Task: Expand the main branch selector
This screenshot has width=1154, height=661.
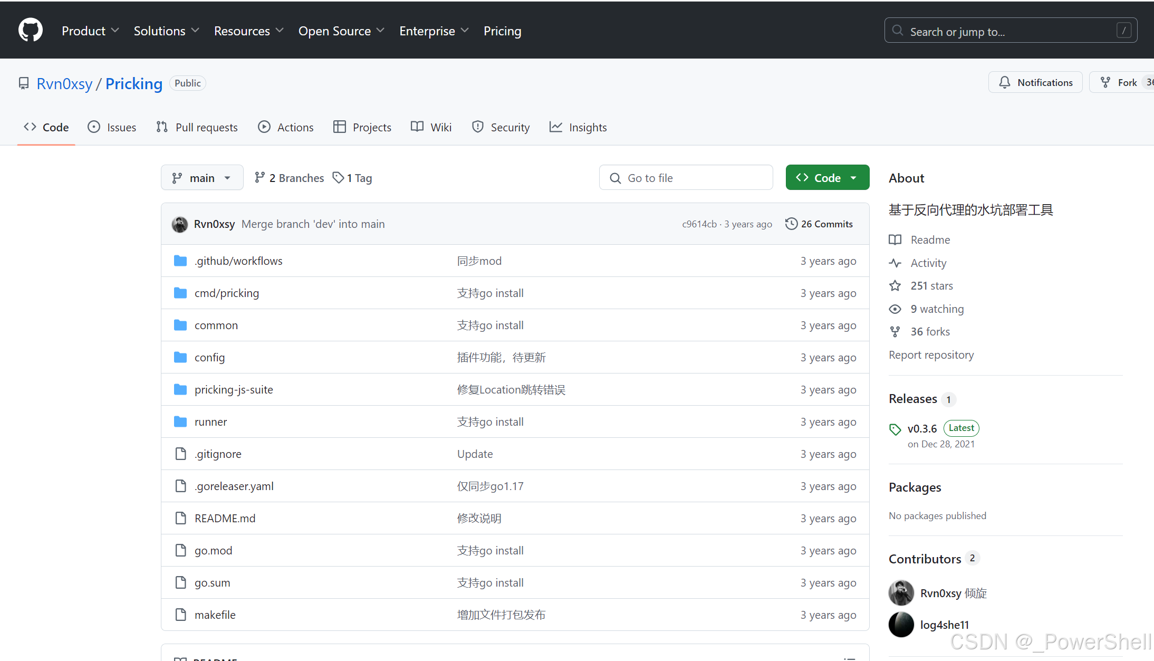Action: [x=202, y=178]
